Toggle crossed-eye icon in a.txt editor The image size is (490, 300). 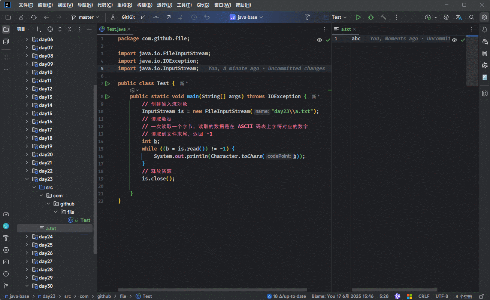click(454, 40)
